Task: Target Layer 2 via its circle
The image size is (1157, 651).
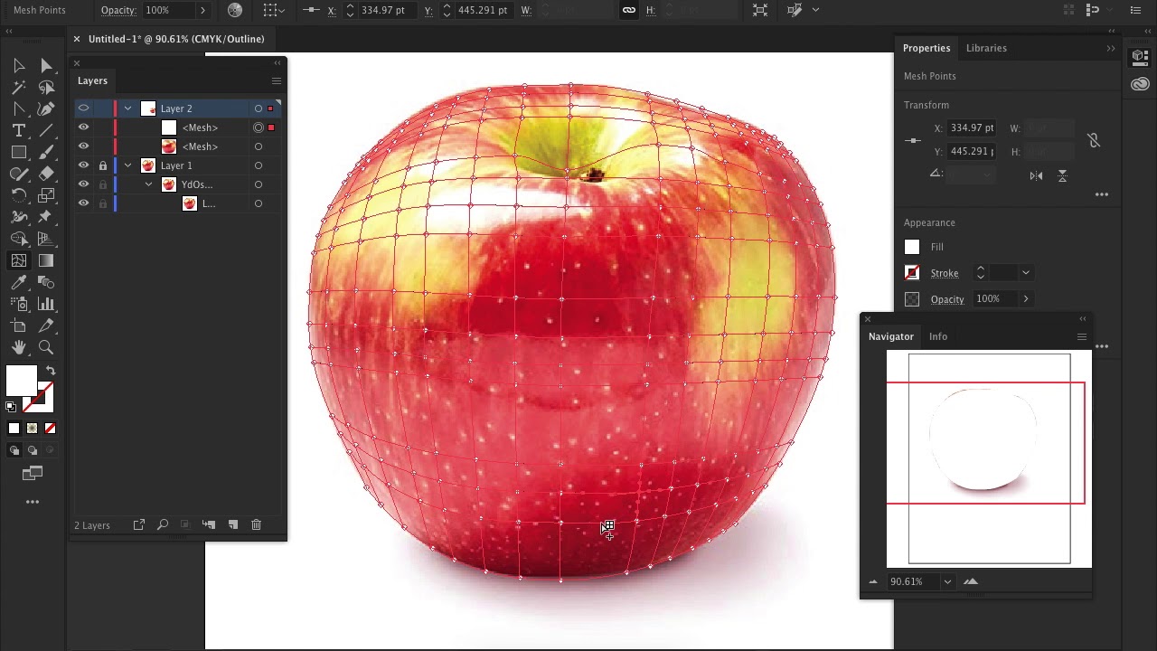Action: (259, 108)
